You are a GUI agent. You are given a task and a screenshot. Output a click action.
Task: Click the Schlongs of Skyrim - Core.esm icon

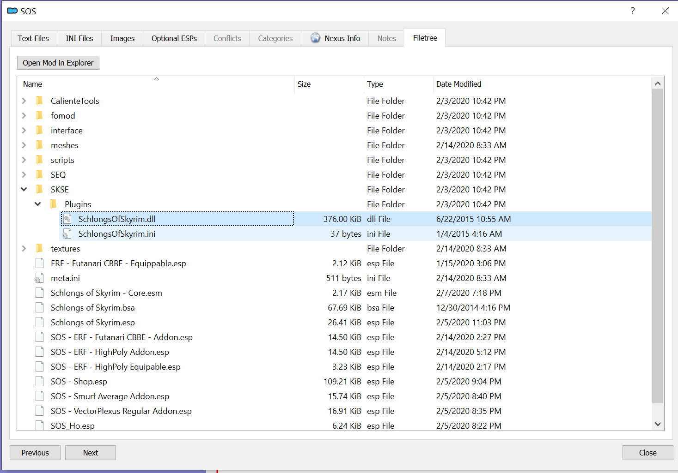click(x=39, y=293)
